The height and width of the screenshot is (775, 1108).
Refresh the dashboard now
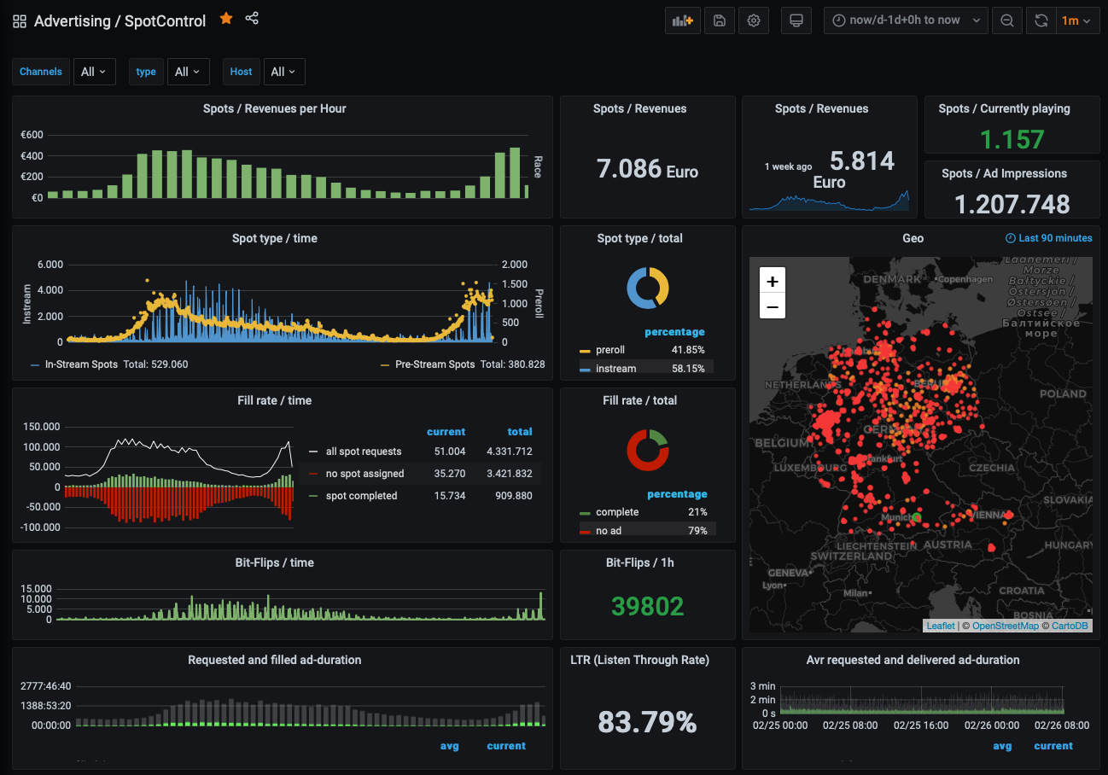pyautogui.click(x=1041, y=20)
